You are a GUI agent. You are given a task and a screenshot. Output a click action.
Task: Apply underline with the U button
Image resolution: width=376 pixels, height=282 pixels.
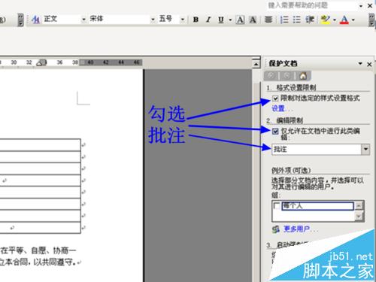coord(221,20)
